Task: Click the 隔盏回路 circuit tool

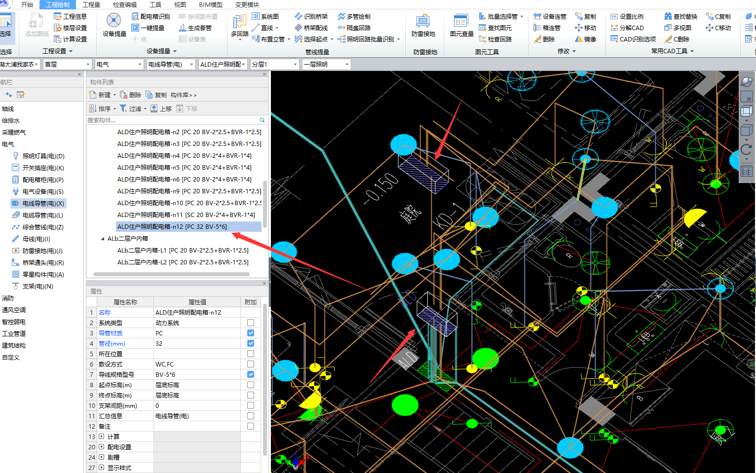Action: click(x=354, y=28)
